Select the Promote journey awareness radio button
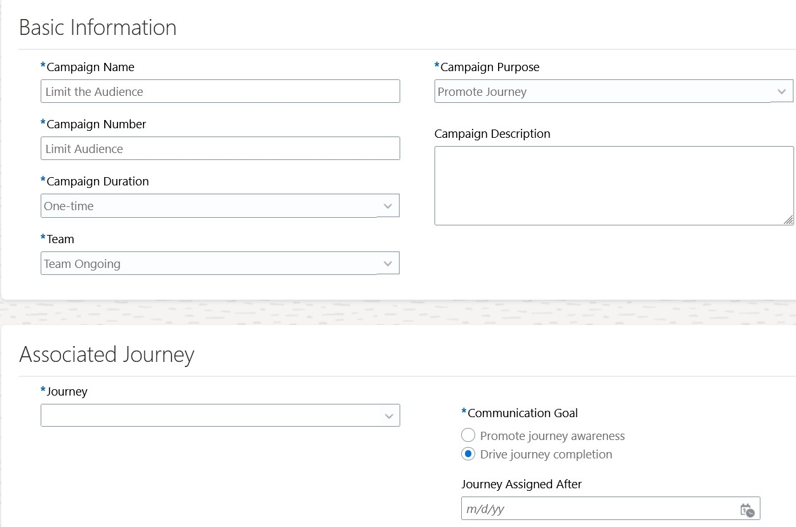 (468, 436)
